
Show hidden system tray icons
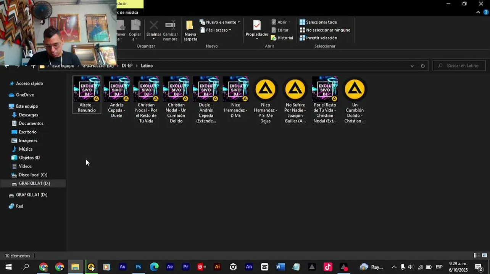point(394,267)
